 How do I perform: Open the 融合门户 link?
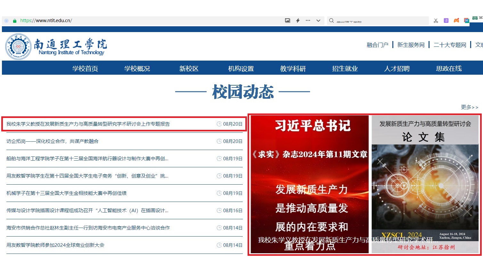[377, 45]
